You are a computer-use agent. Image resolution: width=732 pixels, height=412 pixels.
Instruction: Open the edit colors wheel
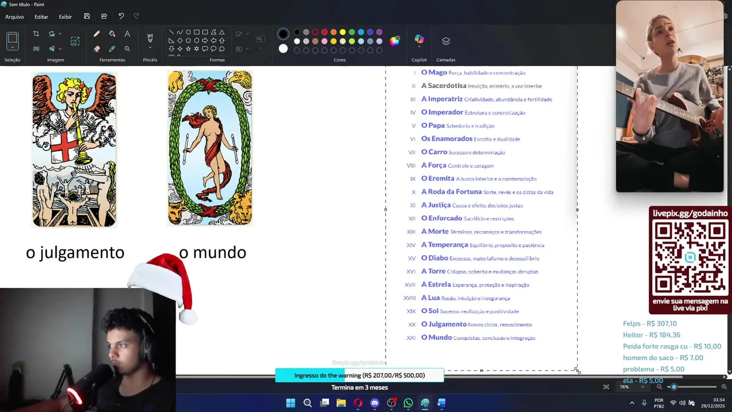point(395,41)
